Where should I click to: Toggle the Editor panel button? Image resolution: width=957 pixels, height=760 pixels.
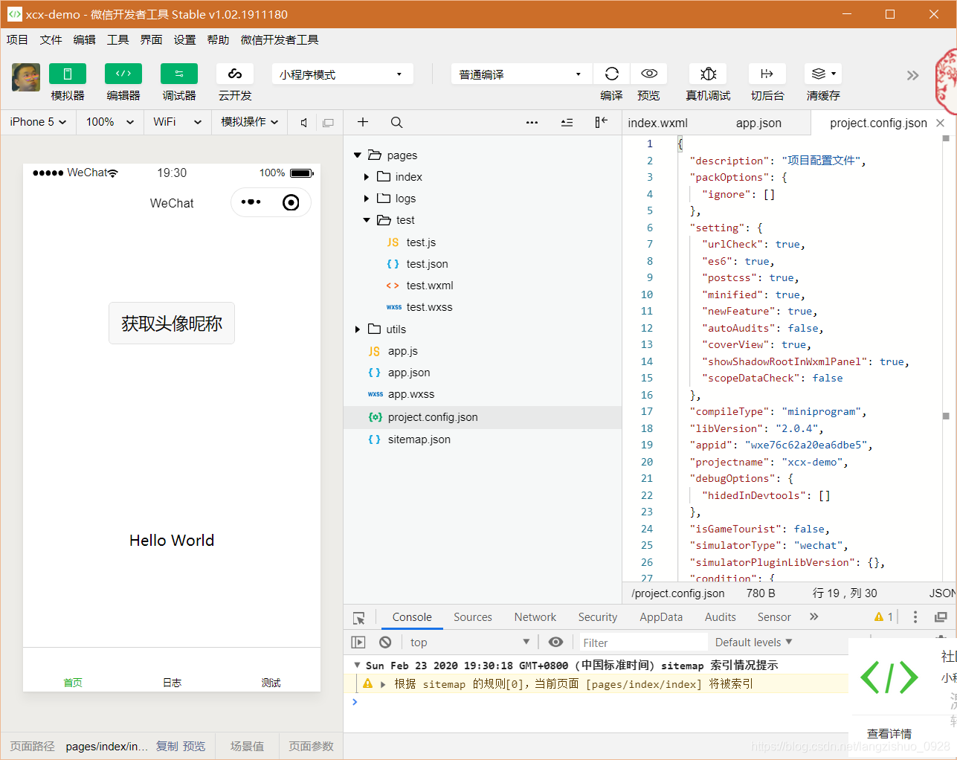pyautogui.click(x=123, y=74)
